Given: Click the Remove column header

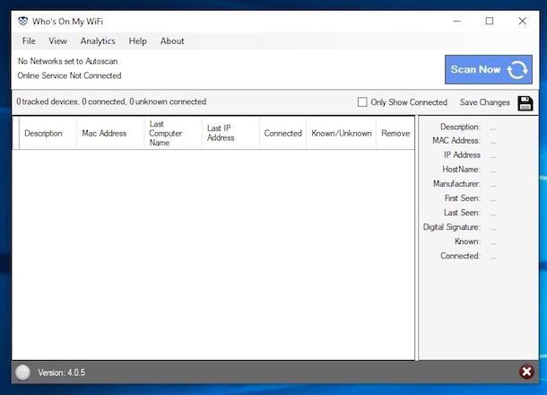Looking at the screenshot, I should point(395,133).
